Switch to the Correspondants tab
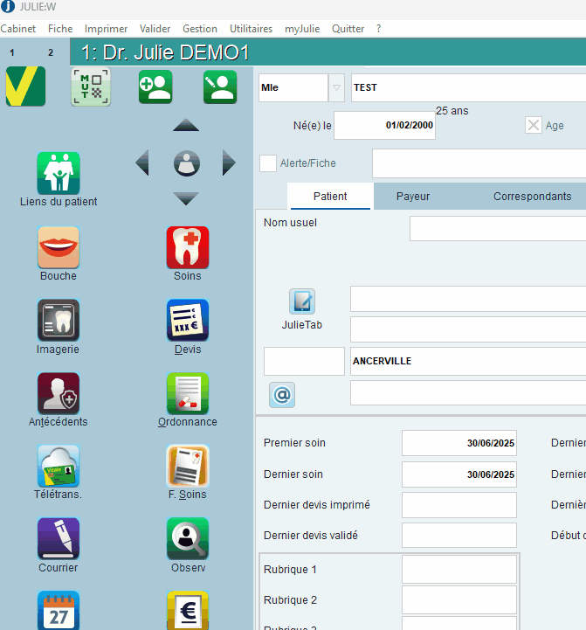Viewport: 586px width, 630px height. (x=532, y=196)
